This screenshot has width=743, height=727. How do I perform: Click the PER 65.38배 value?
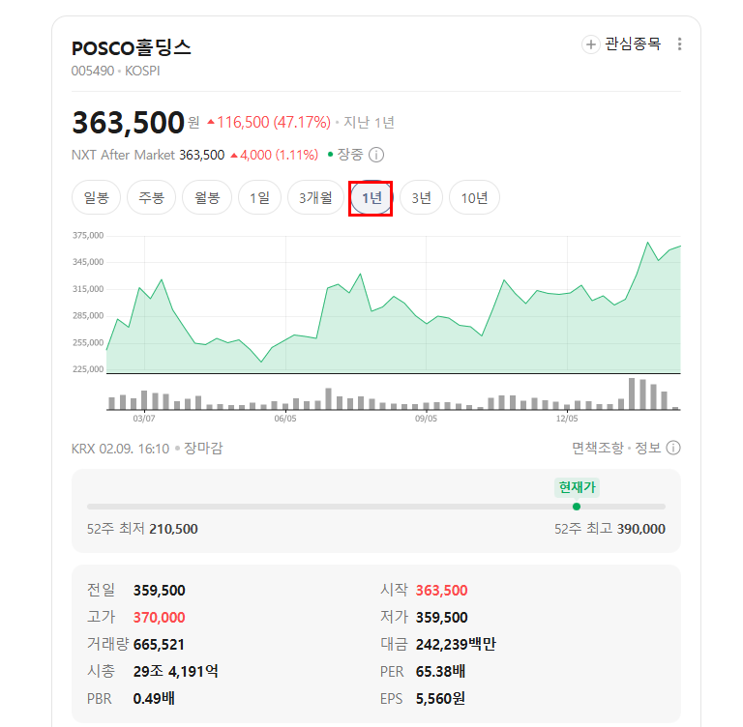440,671
